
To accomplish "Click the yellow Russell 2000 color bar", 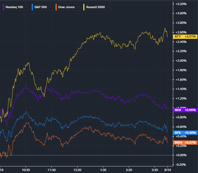I will (x=84, y=7).
